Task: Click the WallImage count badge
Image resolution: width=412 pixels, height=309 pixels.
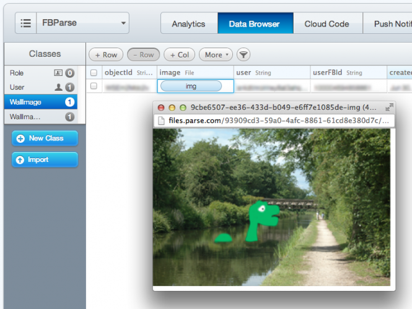Action: coord(69,102)
